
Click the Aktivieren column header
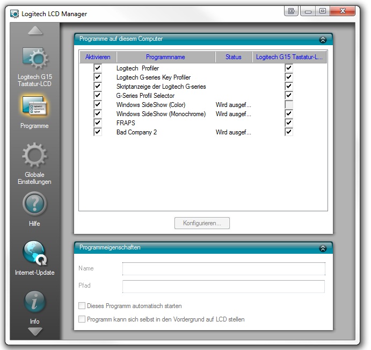(98, 57)
